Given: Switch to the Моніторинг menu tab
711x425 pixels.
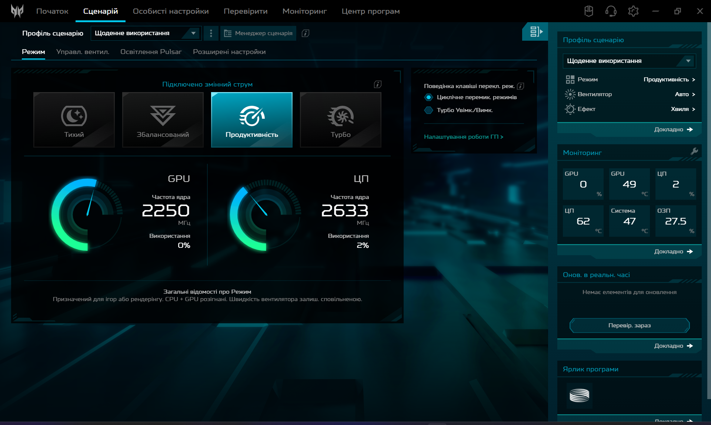Looking at the screenshot, I should point(304,11).
